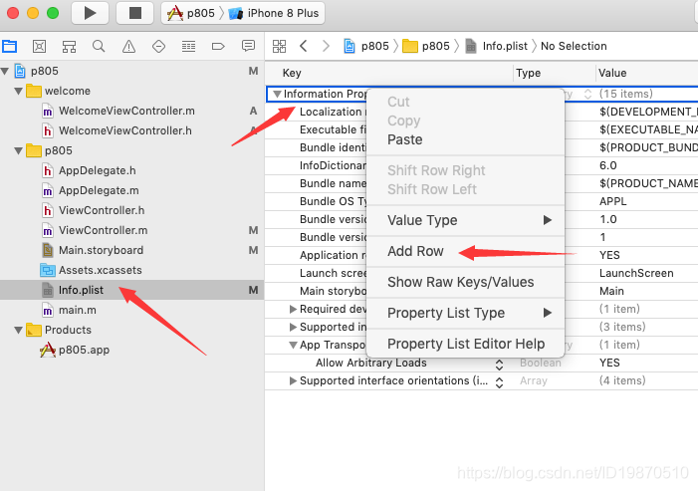Open the Issue navigator
698x491 pixels.
(128, 46)
